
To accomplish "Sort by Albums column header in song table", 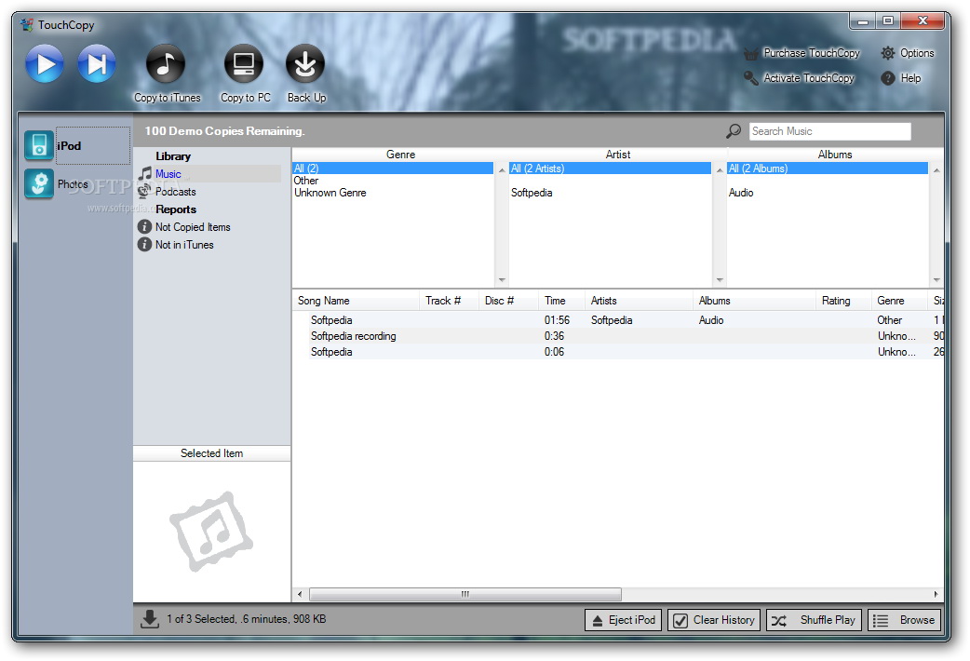I will coord(754,301).
